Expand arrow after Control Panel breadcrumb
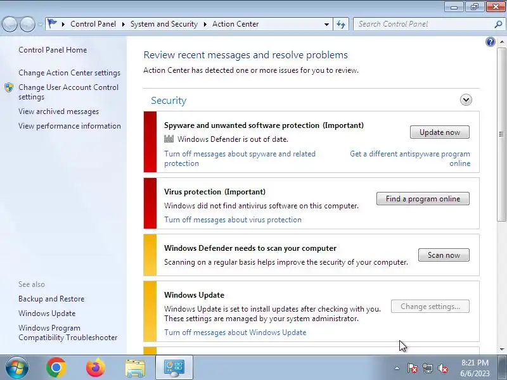The height and width of the screenshot is (380, 507). [123, 24]
